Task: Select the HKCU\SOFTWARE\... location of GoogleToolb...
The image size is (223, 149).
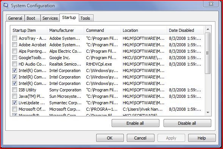Action: click(x=142, y=58)
